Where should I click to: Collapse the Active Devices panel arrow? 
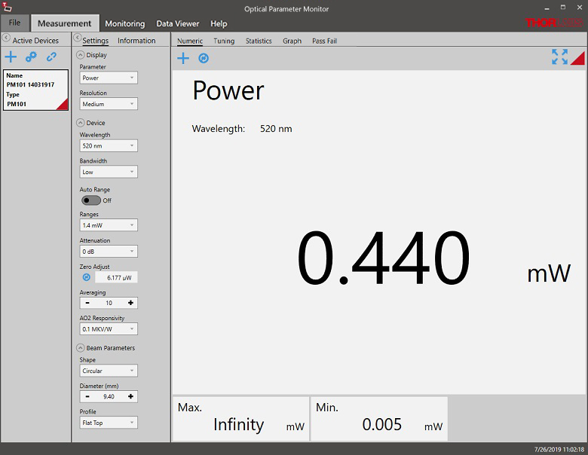click(x=6, y=38)
